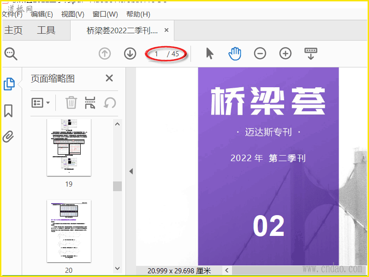Click the thumbnail label 20
The image size is (369, 277).
coord(69,270)
